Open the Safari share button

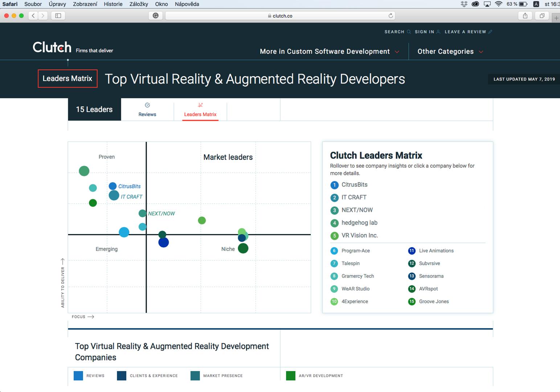tap(525, 16)
